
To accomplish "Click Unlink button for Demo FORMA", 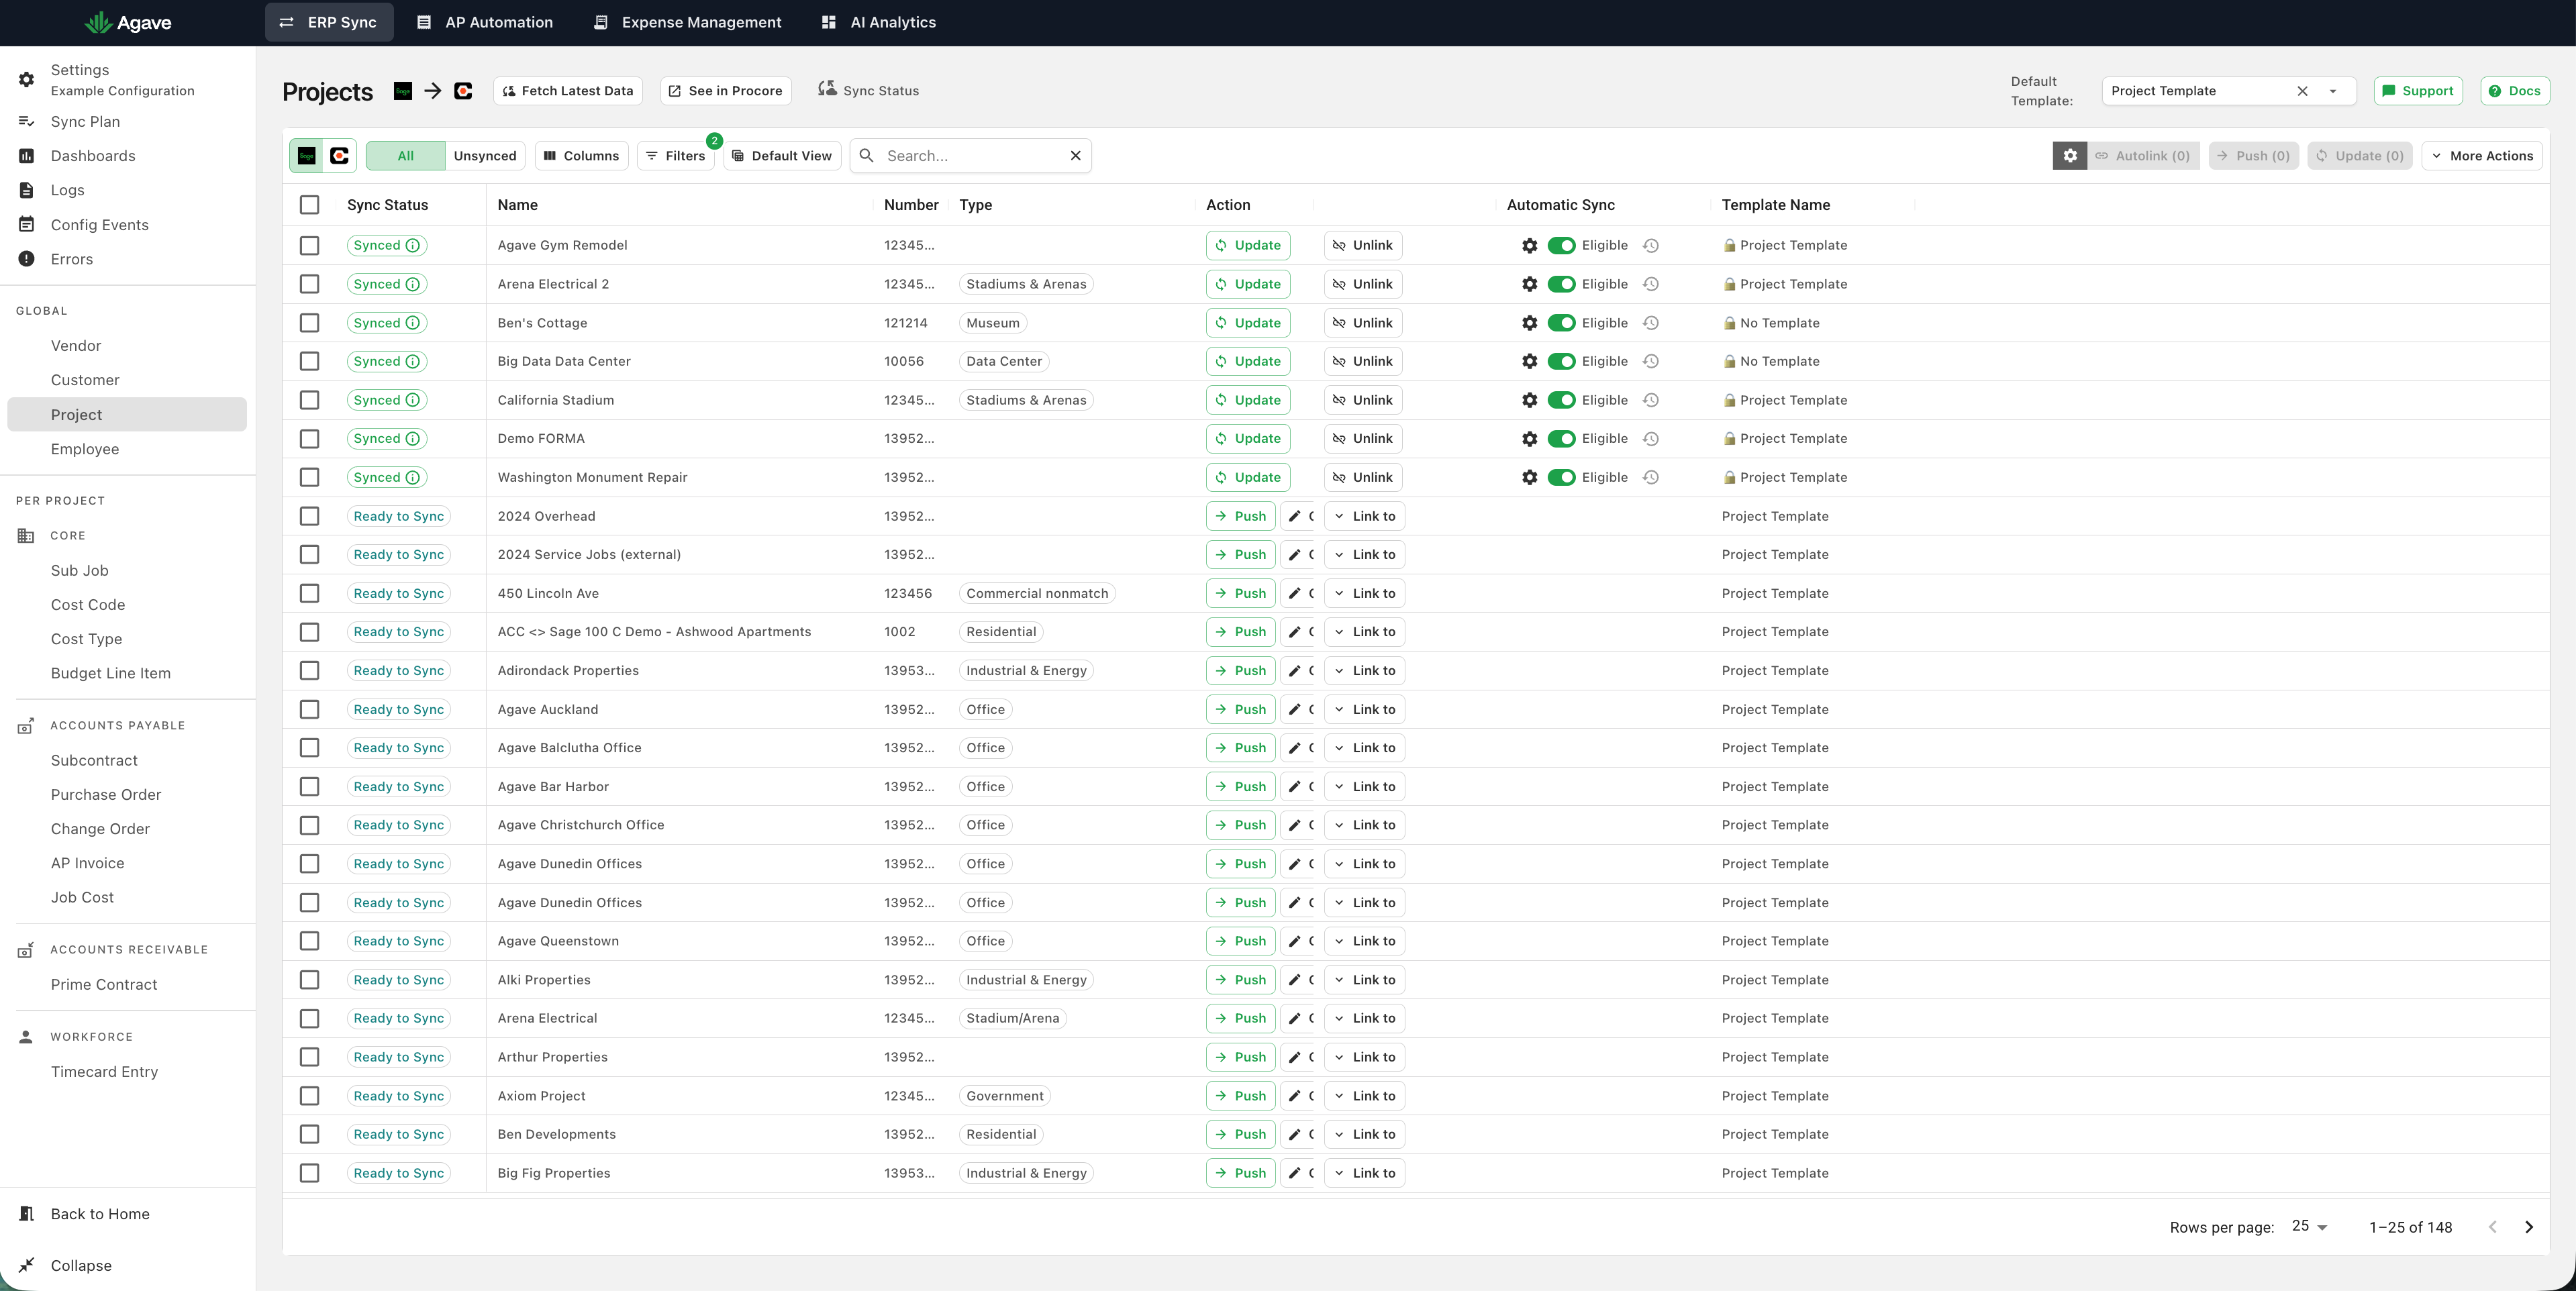I will pos(1363,439).
